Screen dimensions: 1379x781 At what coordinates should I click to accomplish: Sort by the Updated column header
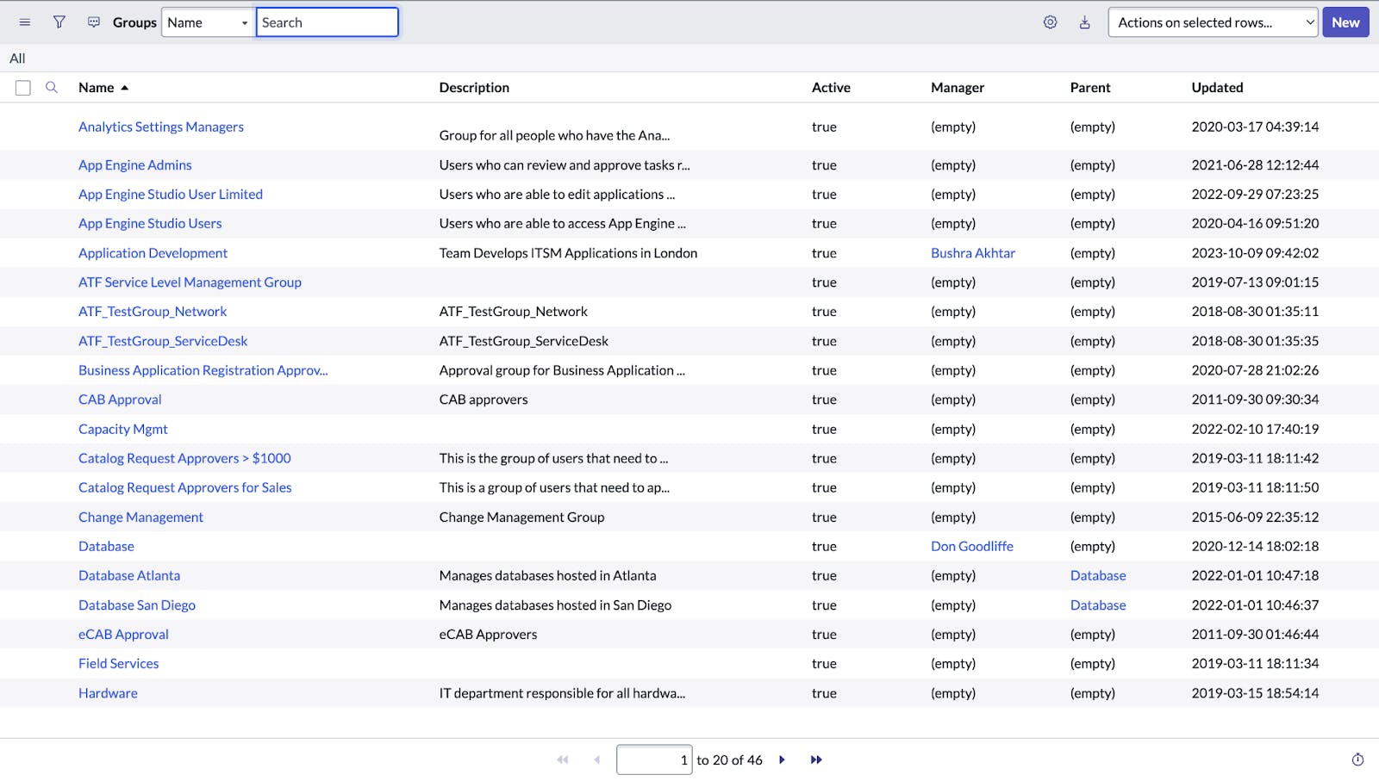pyautogui.click(x=1217, y=88)
